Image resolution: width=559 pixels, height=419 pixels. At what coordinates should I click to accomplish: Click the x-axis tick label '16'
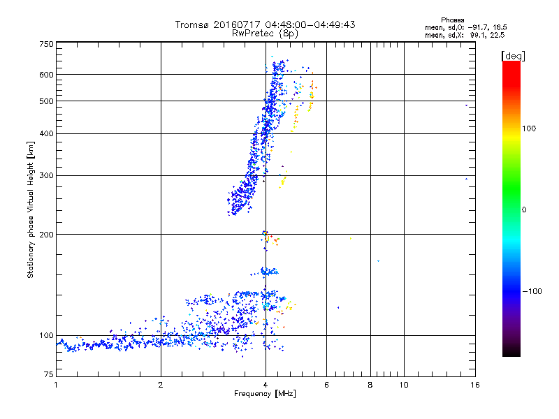[x=475, y=385]
